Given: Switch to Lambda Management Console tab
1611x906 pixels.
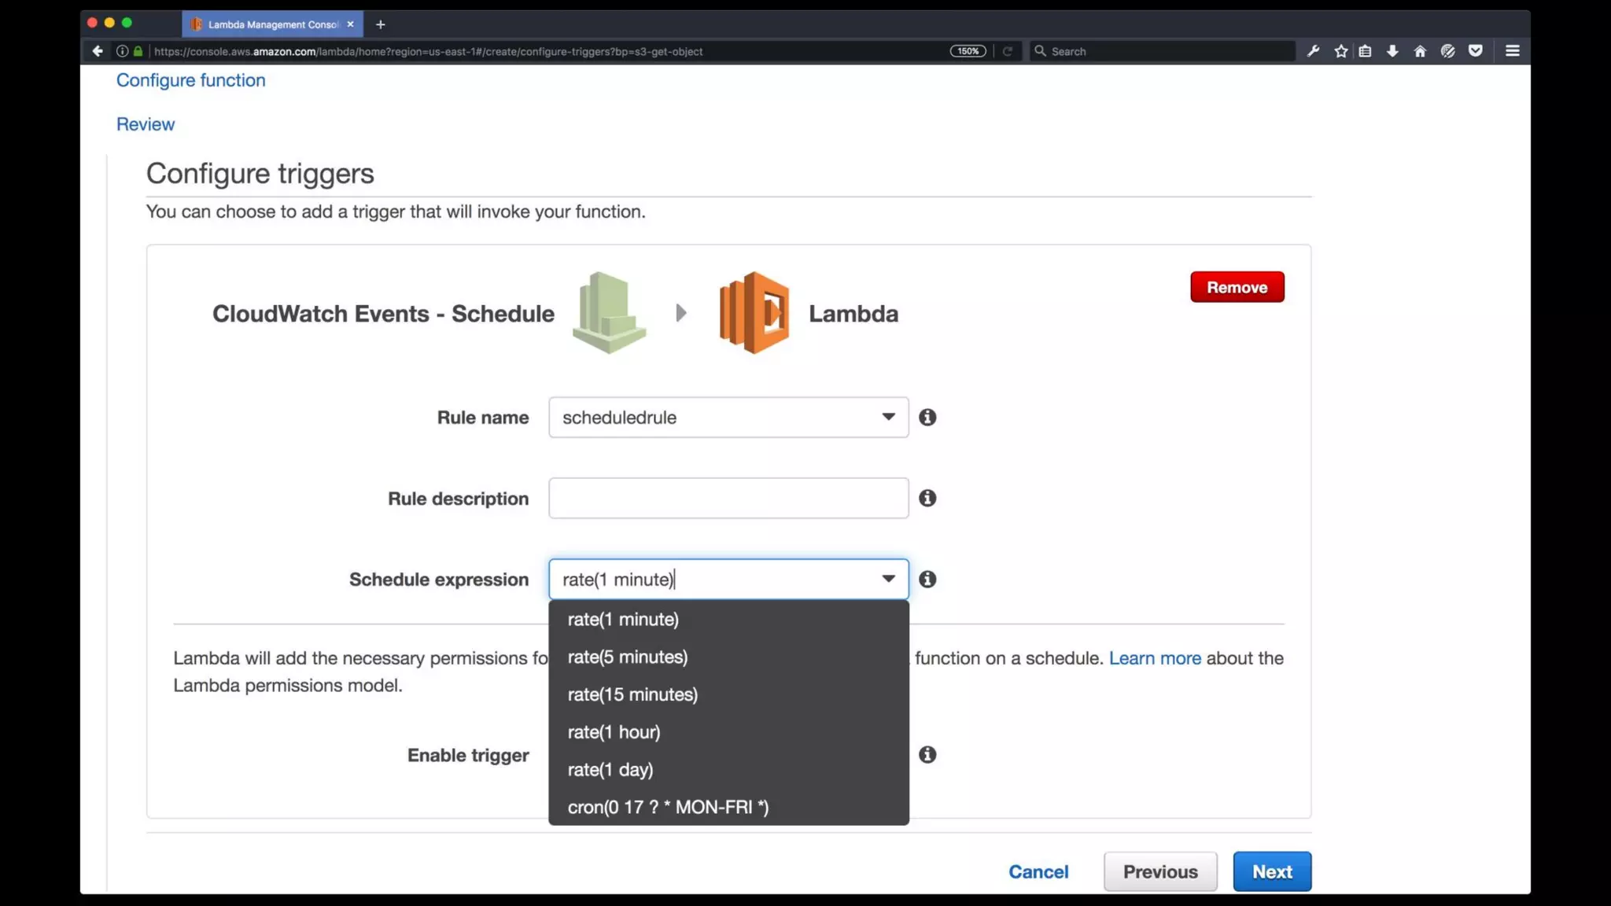Looking at the screenshot, I should [272, 24].
